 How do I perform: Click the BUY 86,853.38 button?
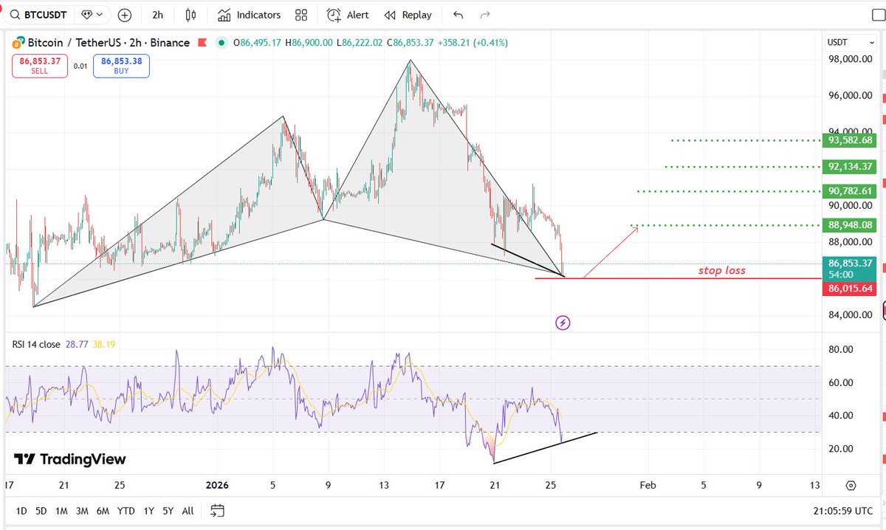(x=121, y=66)
